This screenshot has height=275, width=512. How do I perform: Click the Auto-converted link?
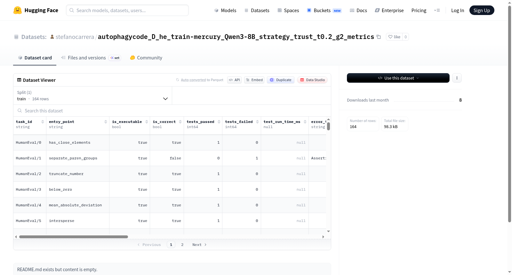[193, 80]
